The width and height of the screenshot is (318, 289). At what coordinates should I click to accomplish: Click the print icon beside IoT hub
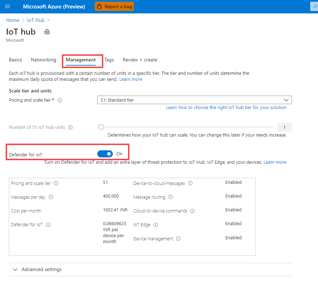(x=47, y=32)
